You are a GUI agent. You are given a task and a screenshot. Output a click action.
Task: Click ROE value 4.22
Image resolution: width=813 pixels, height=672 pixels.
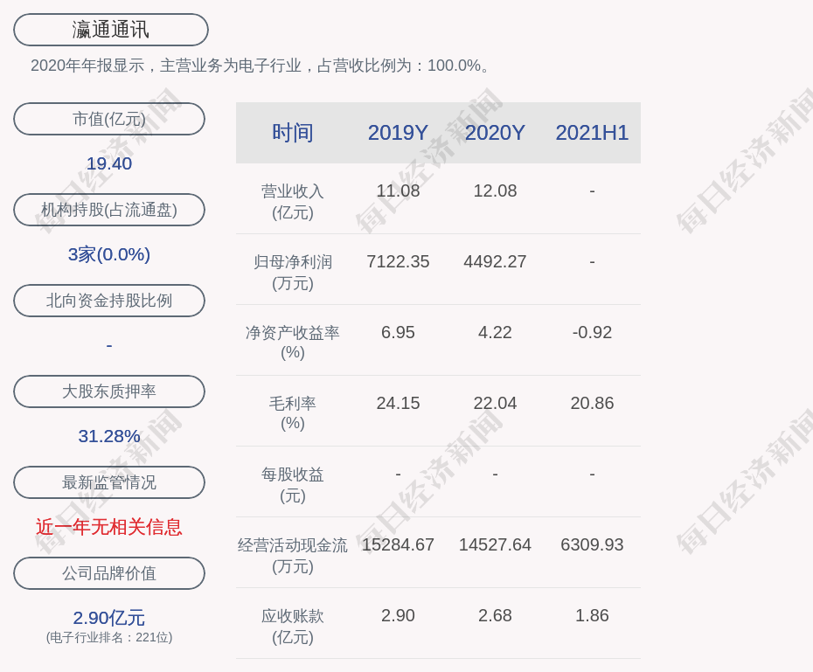[x=495, y=332]
